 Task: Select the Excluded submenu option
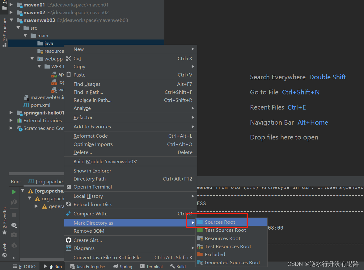click(231, 254)
